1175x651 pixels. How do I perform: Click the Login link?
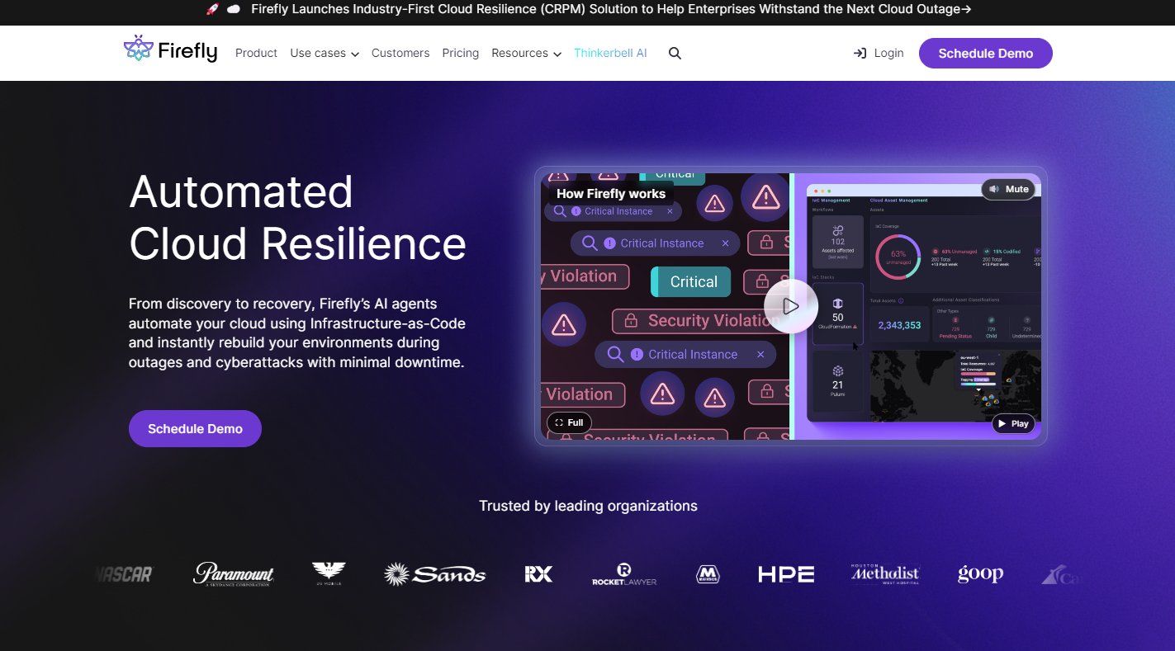pos(888,53)
